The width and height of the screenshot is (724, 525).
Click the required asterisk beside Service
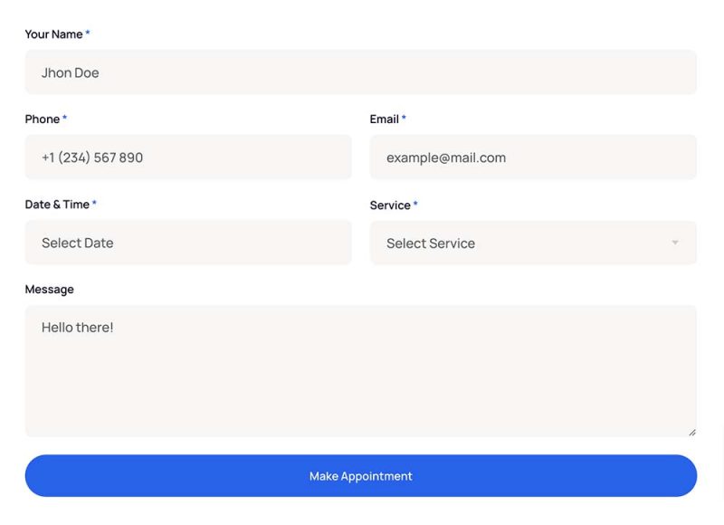[415, 205]
